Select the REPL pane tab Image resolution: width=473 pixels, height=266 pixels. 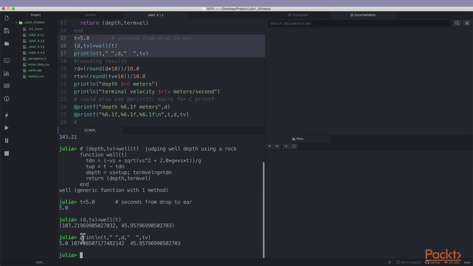coord(90,130)
